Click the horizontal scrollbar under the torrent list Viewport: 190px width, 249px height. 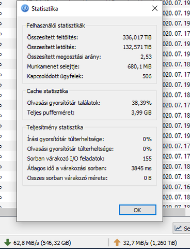(174, 212)
